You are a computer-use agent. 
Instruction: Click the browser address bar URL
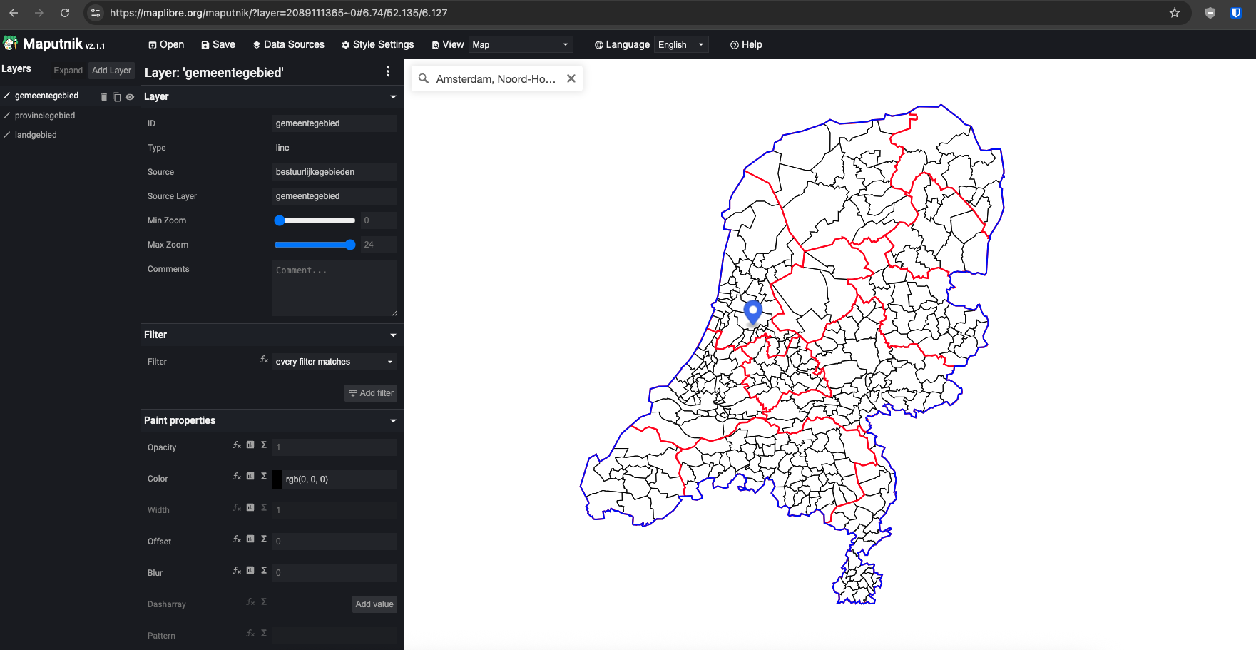pos(278,13)
